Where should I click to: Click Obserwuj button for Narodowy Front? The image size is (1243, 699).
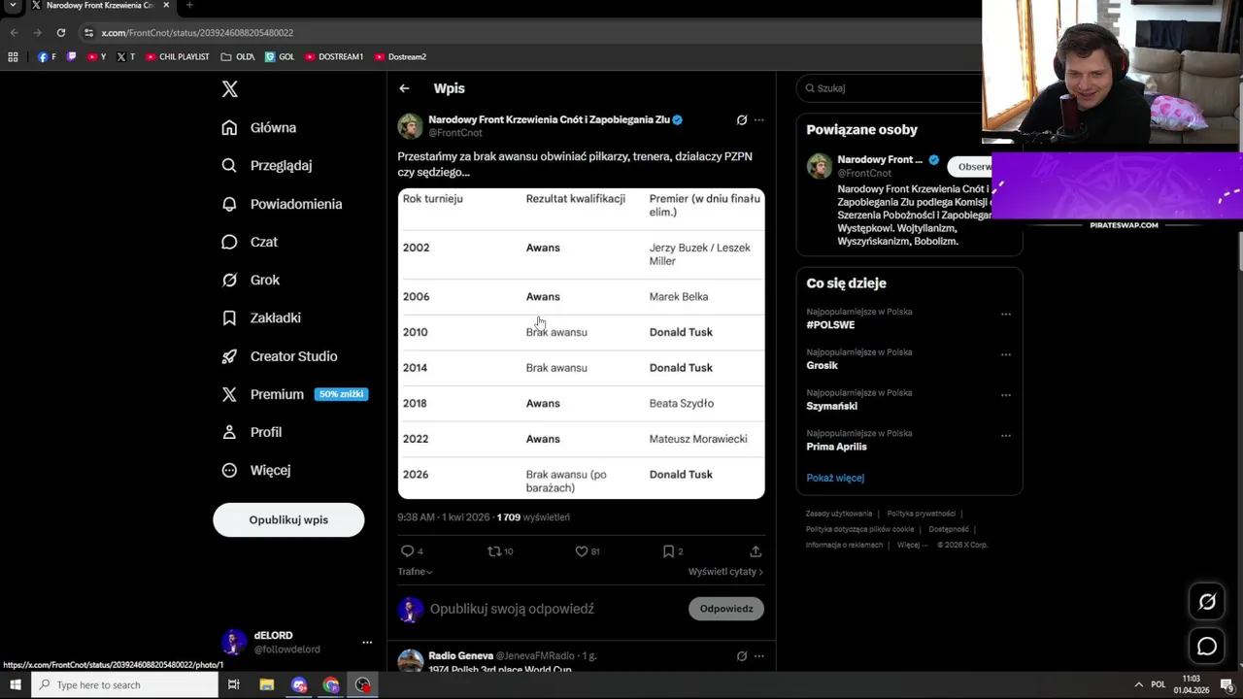coord(969,166)
